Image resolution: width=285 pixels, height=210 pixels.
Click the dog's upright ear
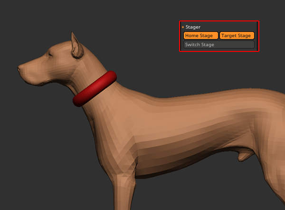tap(75, 45)
